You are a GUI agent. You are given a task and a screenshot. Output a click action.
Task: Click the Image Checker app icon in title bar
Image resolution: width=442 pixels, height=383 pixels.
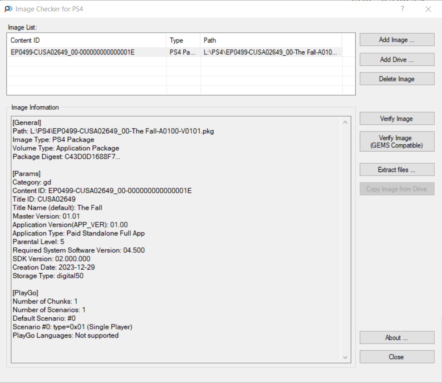(8, 9)
